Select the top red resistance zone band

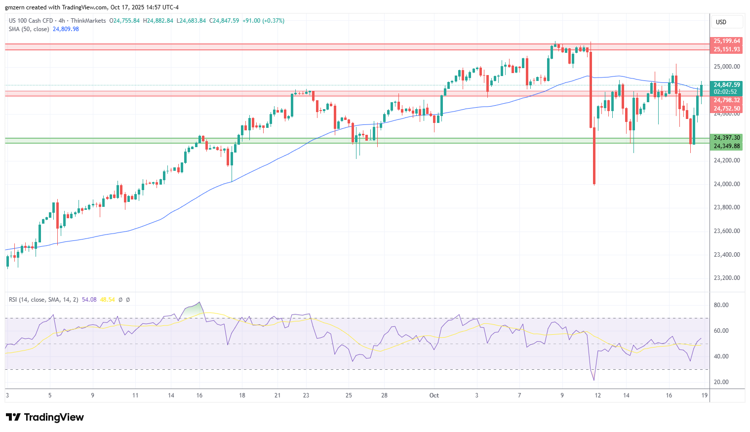[357, 47]
